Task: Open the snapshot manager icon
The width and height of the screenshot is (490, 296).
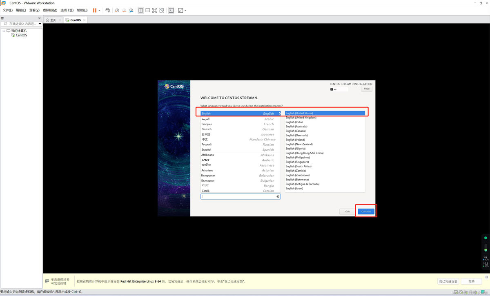Action: 131,10
